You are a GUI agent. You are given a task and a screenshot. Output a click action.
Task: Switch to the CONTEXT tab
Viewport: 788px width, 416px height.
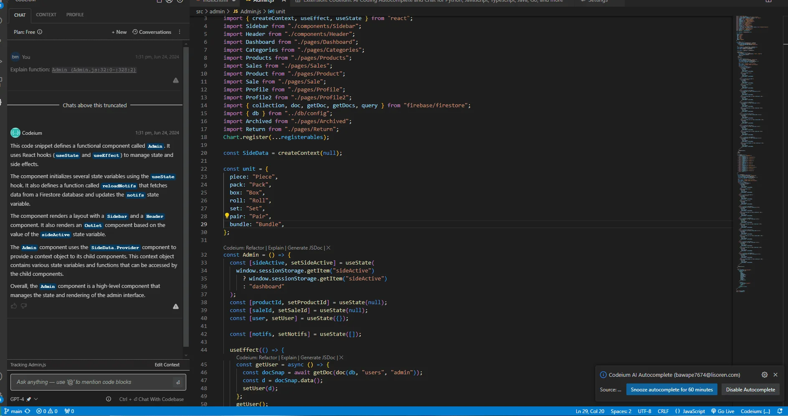click(46, 15)
